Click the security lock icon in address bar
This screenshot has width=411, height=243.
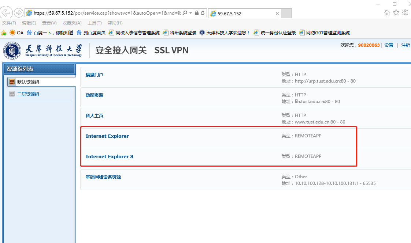click(x=197, y=13)
